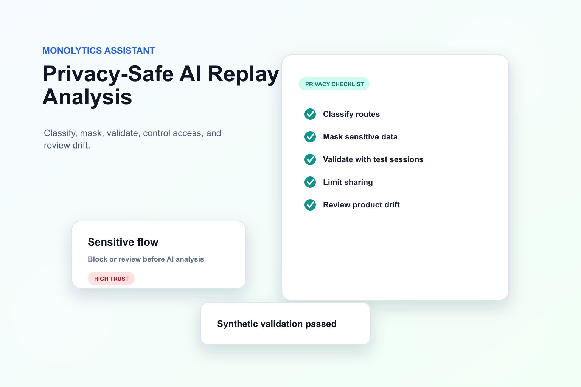Screen dimensions: 581x387
Task: Click the check icon beside Limit sharing
Action: (310, 182)
